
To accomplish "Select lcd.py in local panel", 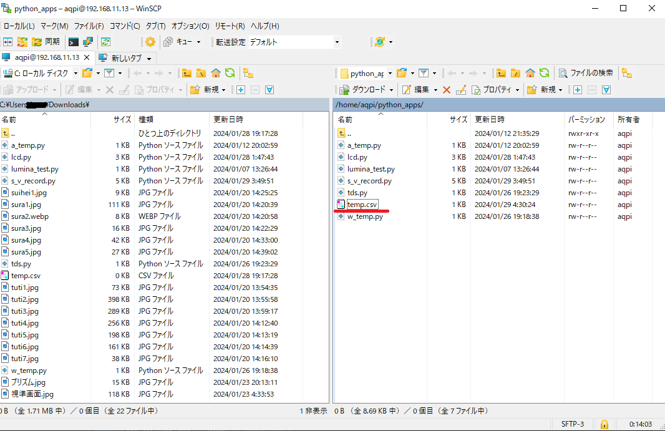I will click(x=21, y=157).
